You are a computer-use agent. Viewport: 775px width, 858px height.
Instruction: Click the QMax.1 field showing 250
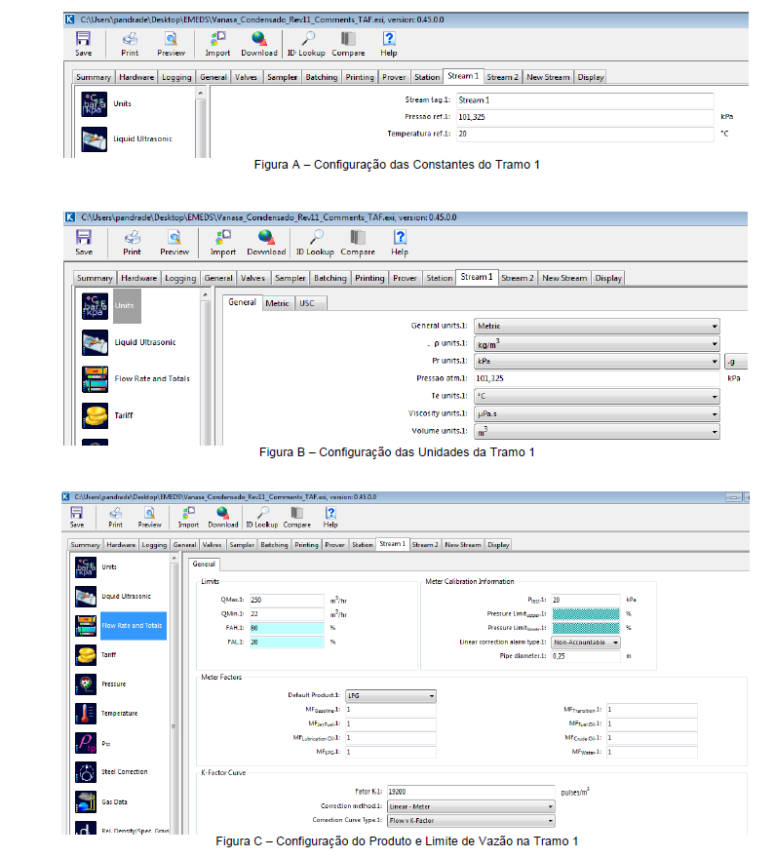[287, 601]
